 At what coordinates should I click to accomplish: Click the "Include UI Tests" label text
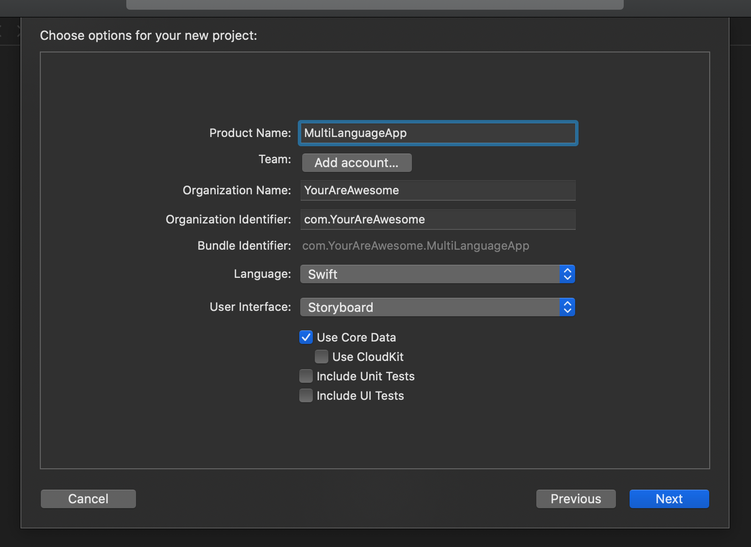click(360, 396)
